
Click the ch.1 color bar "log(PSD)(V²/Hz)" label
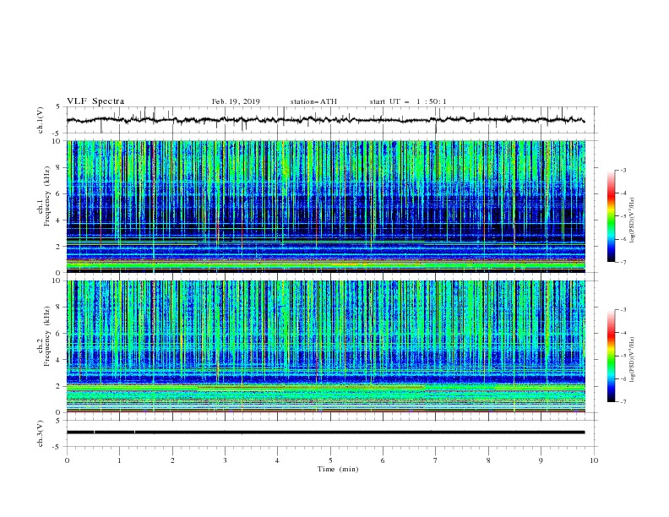point(632,220)
